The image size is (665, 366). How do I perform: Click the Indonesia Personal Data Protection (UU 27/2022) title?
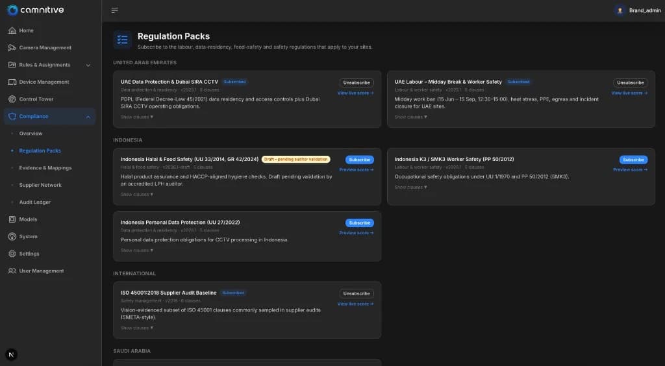(181, 223)
